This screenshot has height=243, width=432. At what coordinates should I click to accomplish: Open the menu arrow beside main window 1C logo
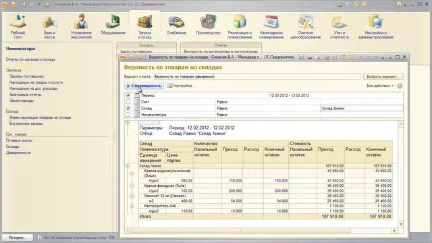coord(13,5)
